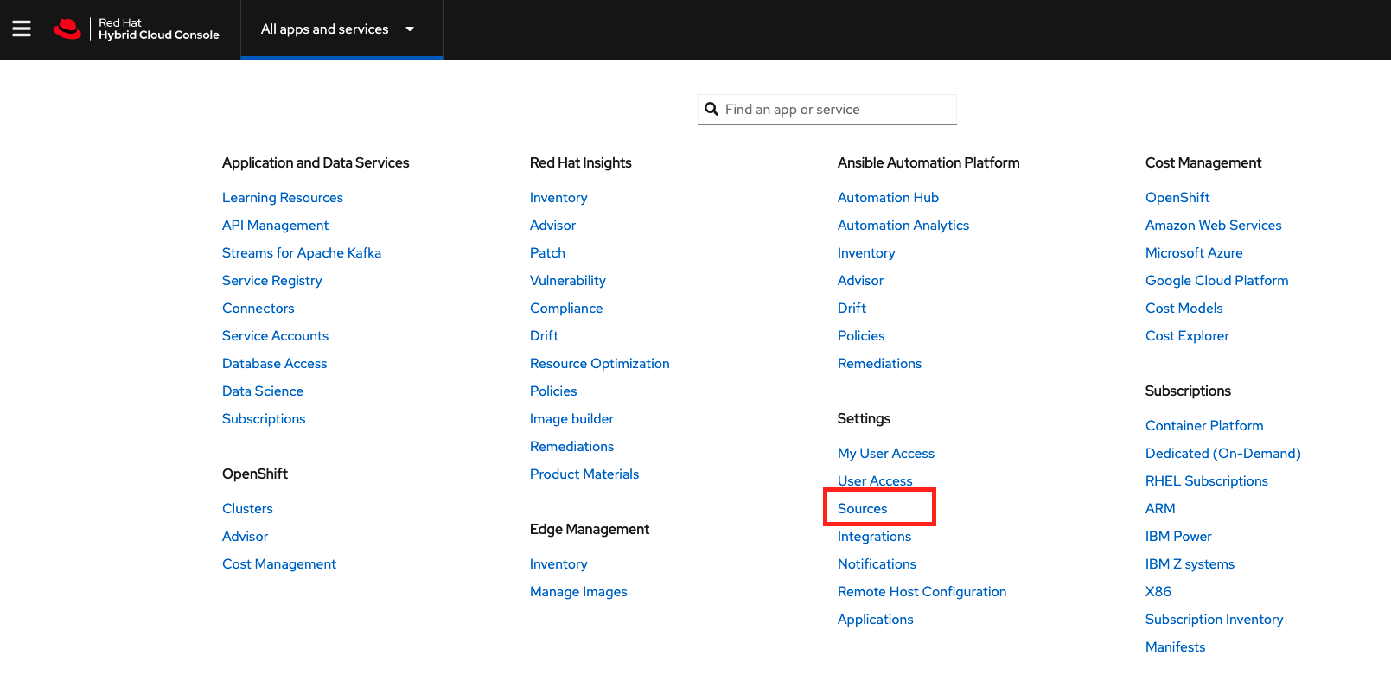Open IBM Z systems subscriptions
Image resolution: width=1391 pixels, height=700 pixels.
[x=1190, y=564]
